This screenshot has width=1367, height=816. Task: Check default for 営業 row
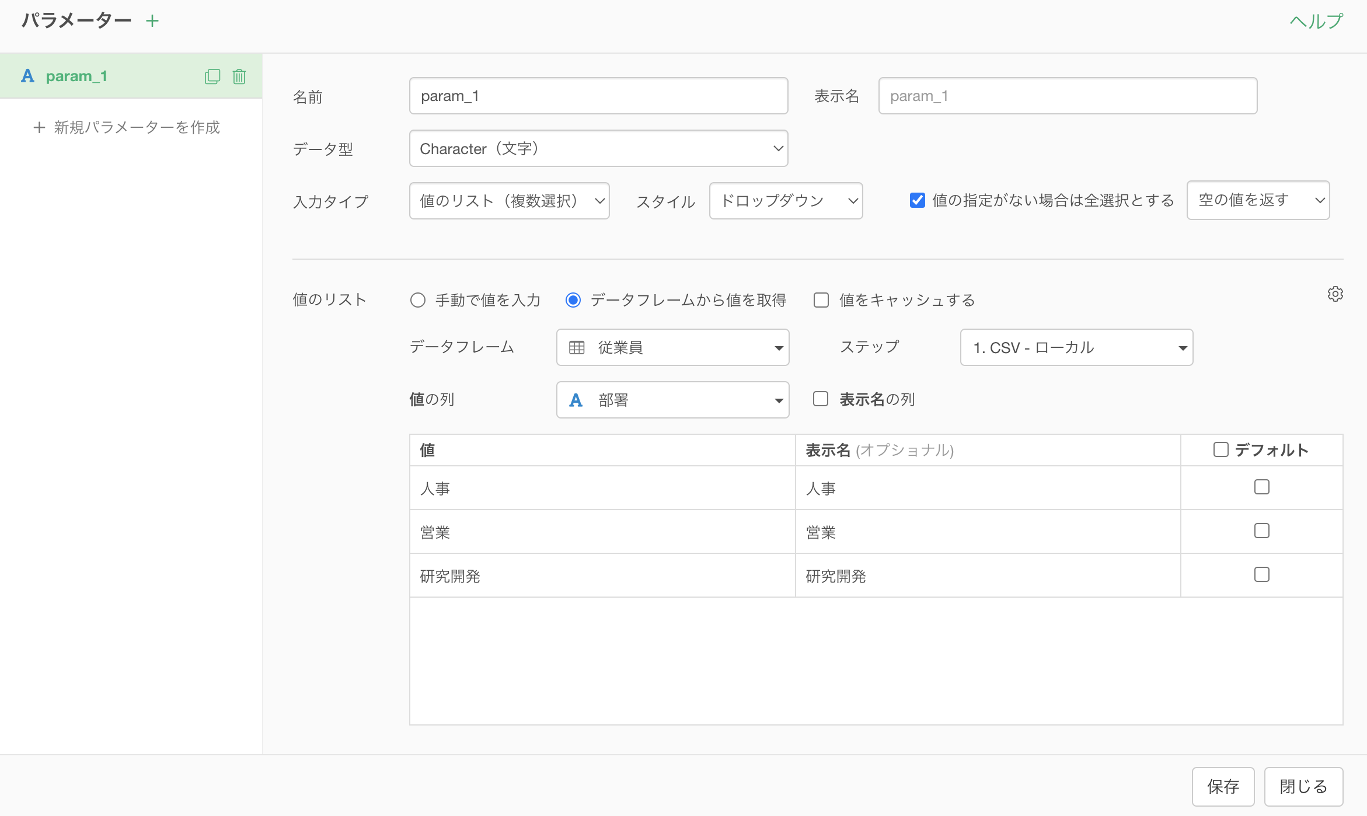[1262, 531]
